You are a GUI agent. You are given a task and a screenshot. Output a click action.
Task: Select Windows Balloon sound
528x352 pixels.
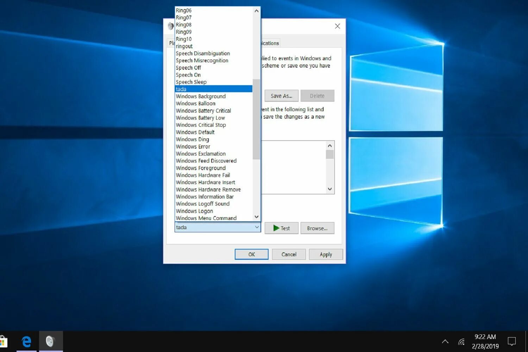coord(214,103)
